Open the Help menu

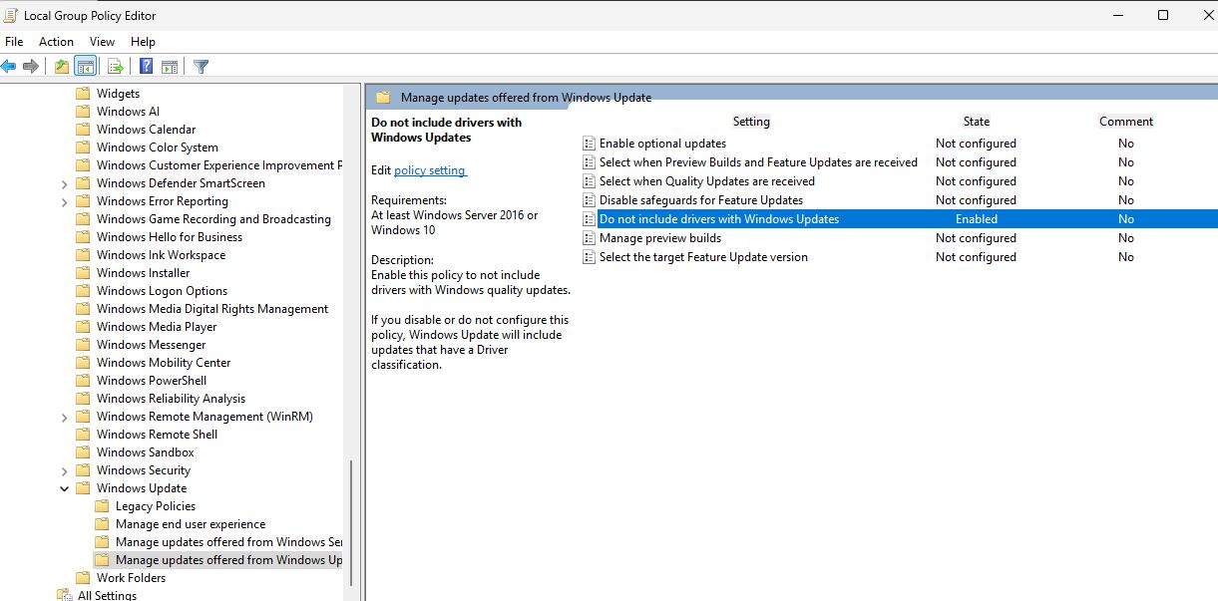click(143, 42)
